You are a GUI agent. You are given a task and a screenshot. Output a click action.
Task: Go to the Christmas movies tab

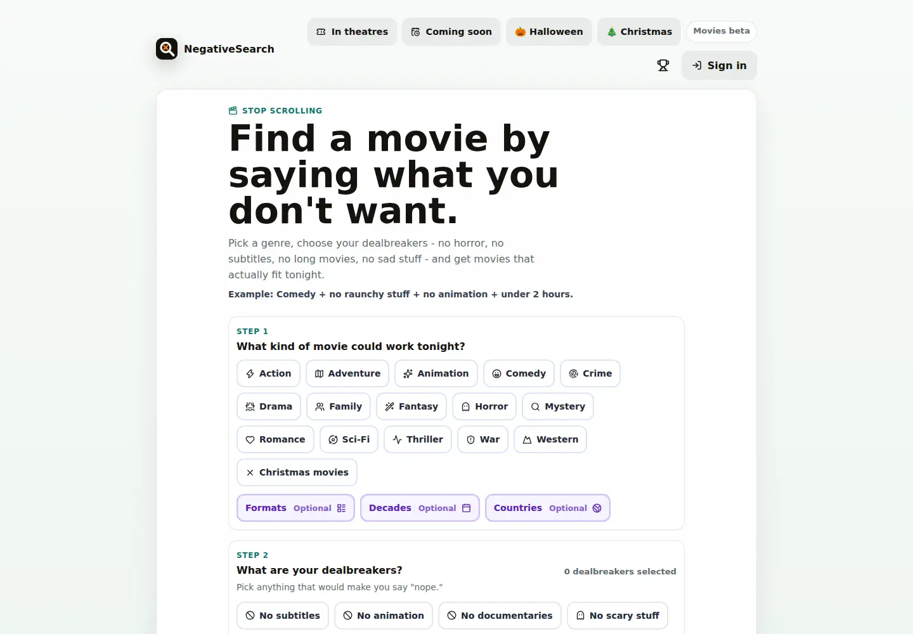[x=639, y=32]
